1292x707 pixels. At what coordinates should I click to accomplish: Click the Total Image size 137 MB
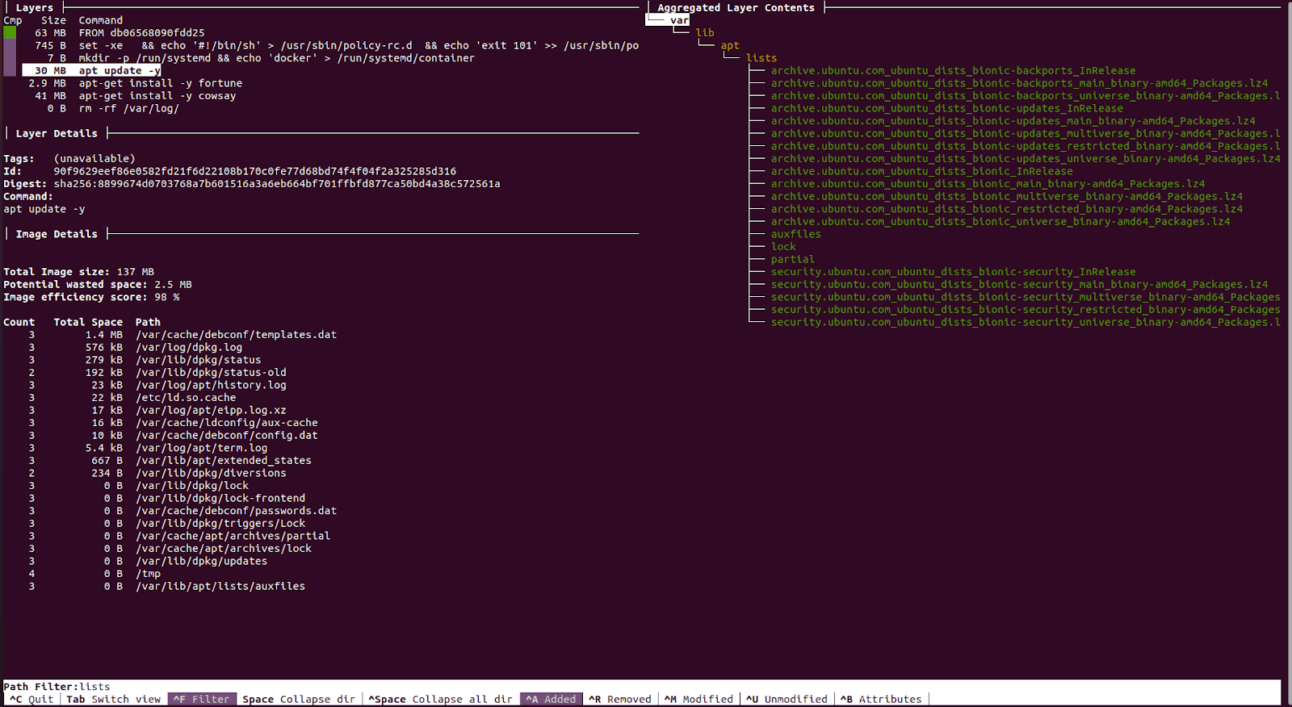click(x=79, y=272)
